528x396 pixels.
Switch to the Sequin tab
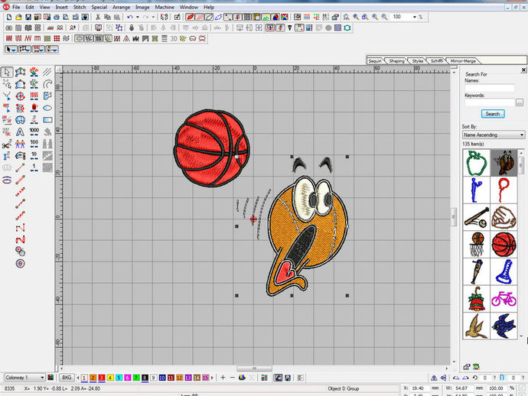click(x=375, y=61)
